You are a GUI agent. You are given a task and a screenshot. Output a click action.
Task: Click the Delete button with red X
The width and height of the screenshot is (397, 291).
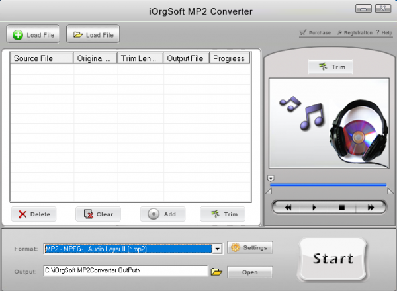pos(34,214)
